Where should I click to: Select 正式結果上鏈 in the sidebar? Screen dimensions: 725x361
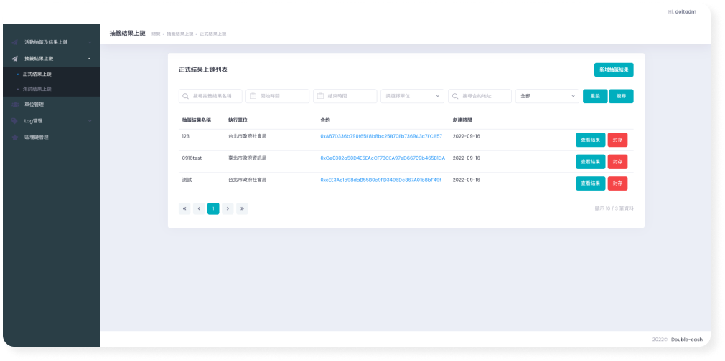click(37, 74)
